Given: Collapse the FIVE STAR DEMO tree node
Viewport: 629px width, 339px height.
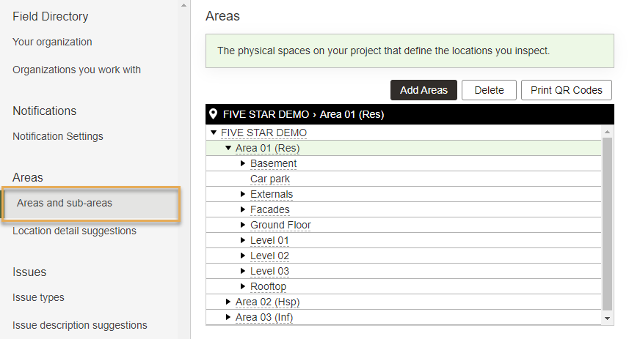Looking at the screenshot, I should [214, 133].
